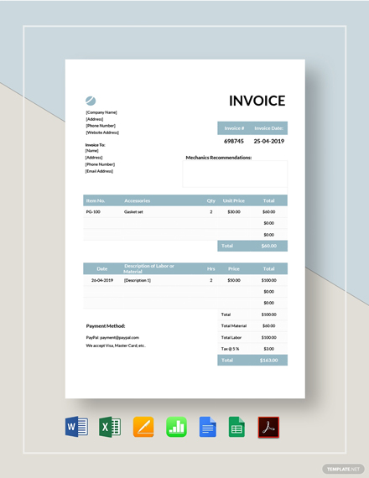Select the Google Sheets format icon
The height and width of the screenshot is (478, 369).
(x=236, y=427)
